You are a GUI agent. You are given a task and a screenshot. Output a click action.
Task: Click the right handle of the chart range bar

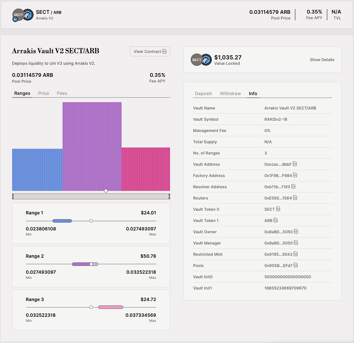(169, 196)
